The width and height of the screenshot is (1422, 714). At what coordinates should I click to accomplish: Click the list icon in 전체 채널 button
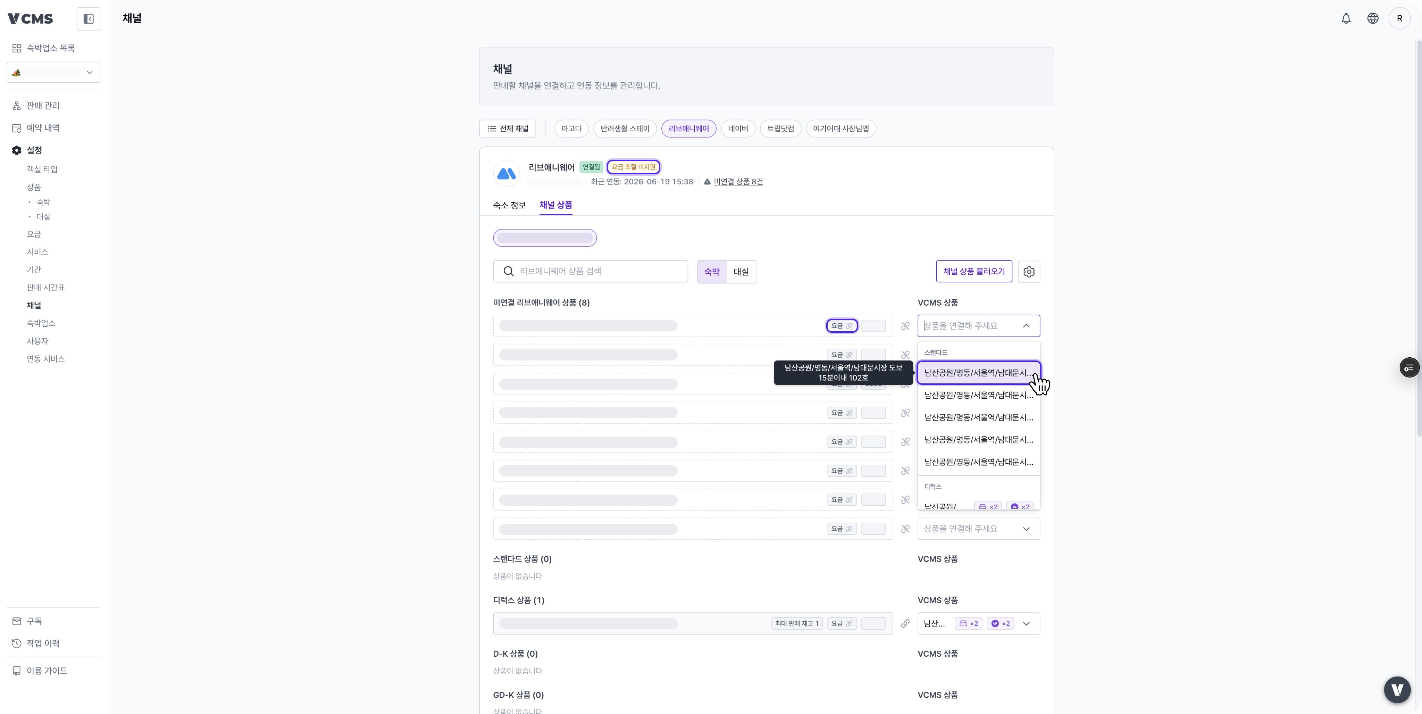tap(491, 128)
